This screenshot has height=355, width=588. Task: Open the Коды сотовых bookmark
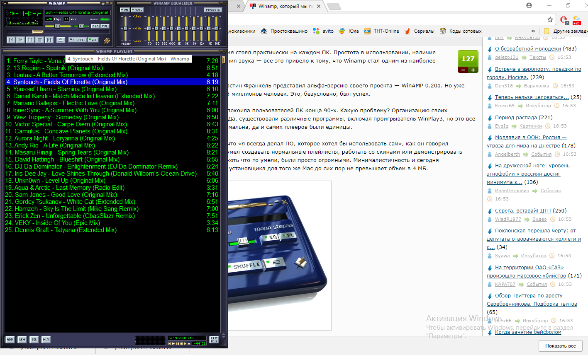tap(461, 31)
